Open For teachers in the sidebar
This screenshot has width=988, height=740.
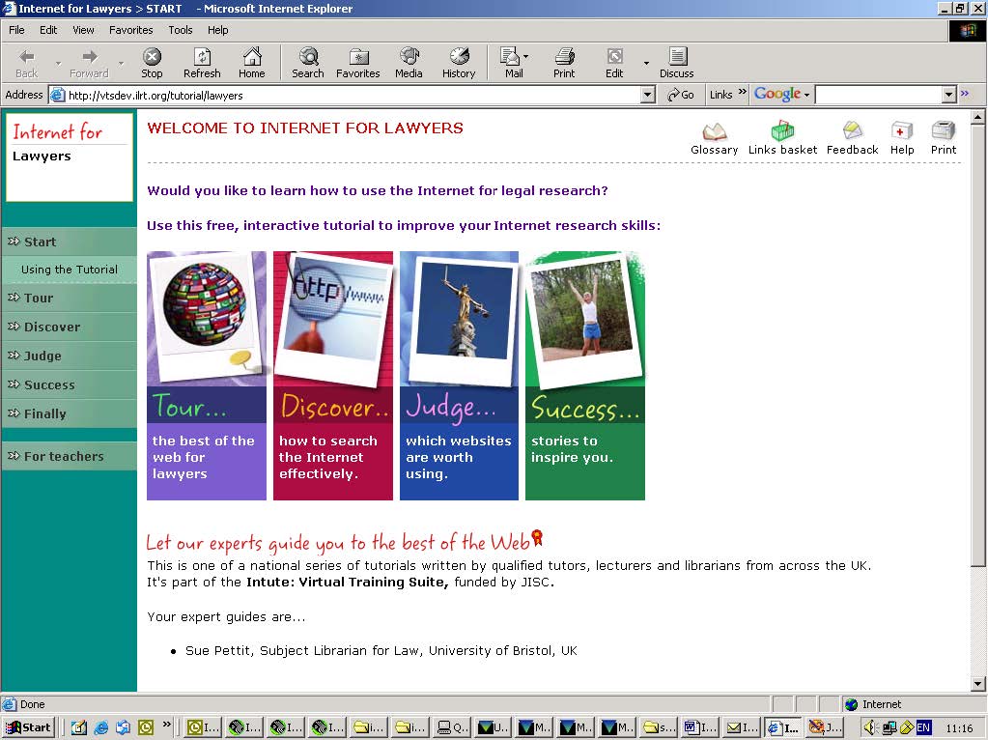pos(70,456)
